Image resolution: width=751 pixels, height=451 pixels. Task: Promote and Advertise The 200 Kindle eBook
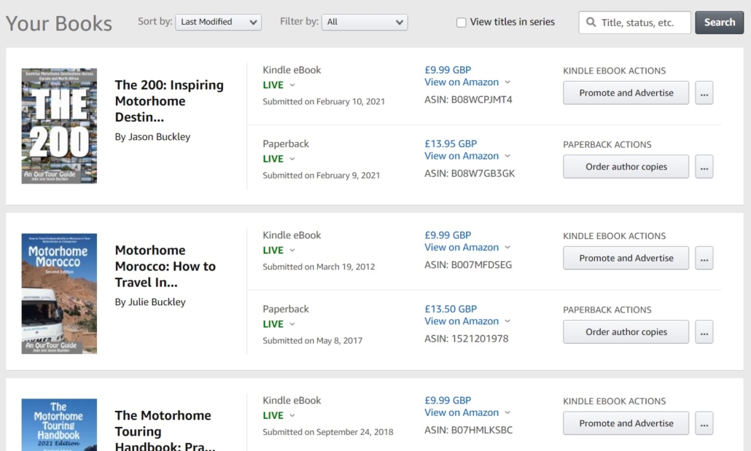(x=626, y=93)
